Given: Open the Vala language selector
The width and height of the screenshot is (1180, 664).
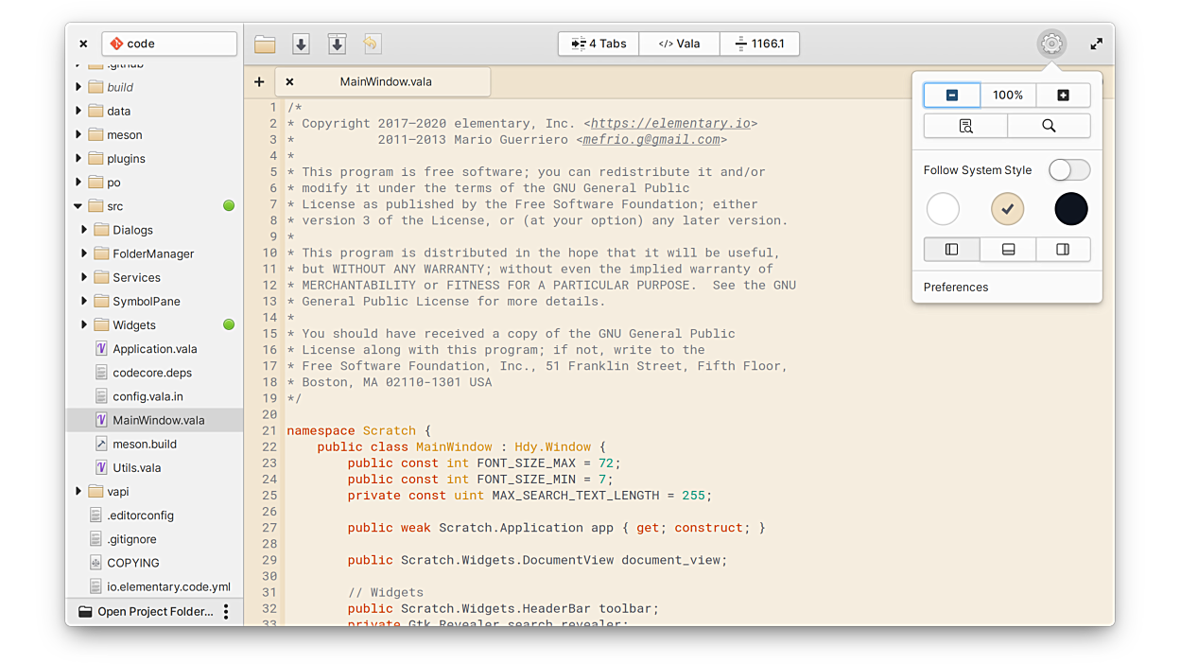Looking at the screenshot, I should [679, 44].
